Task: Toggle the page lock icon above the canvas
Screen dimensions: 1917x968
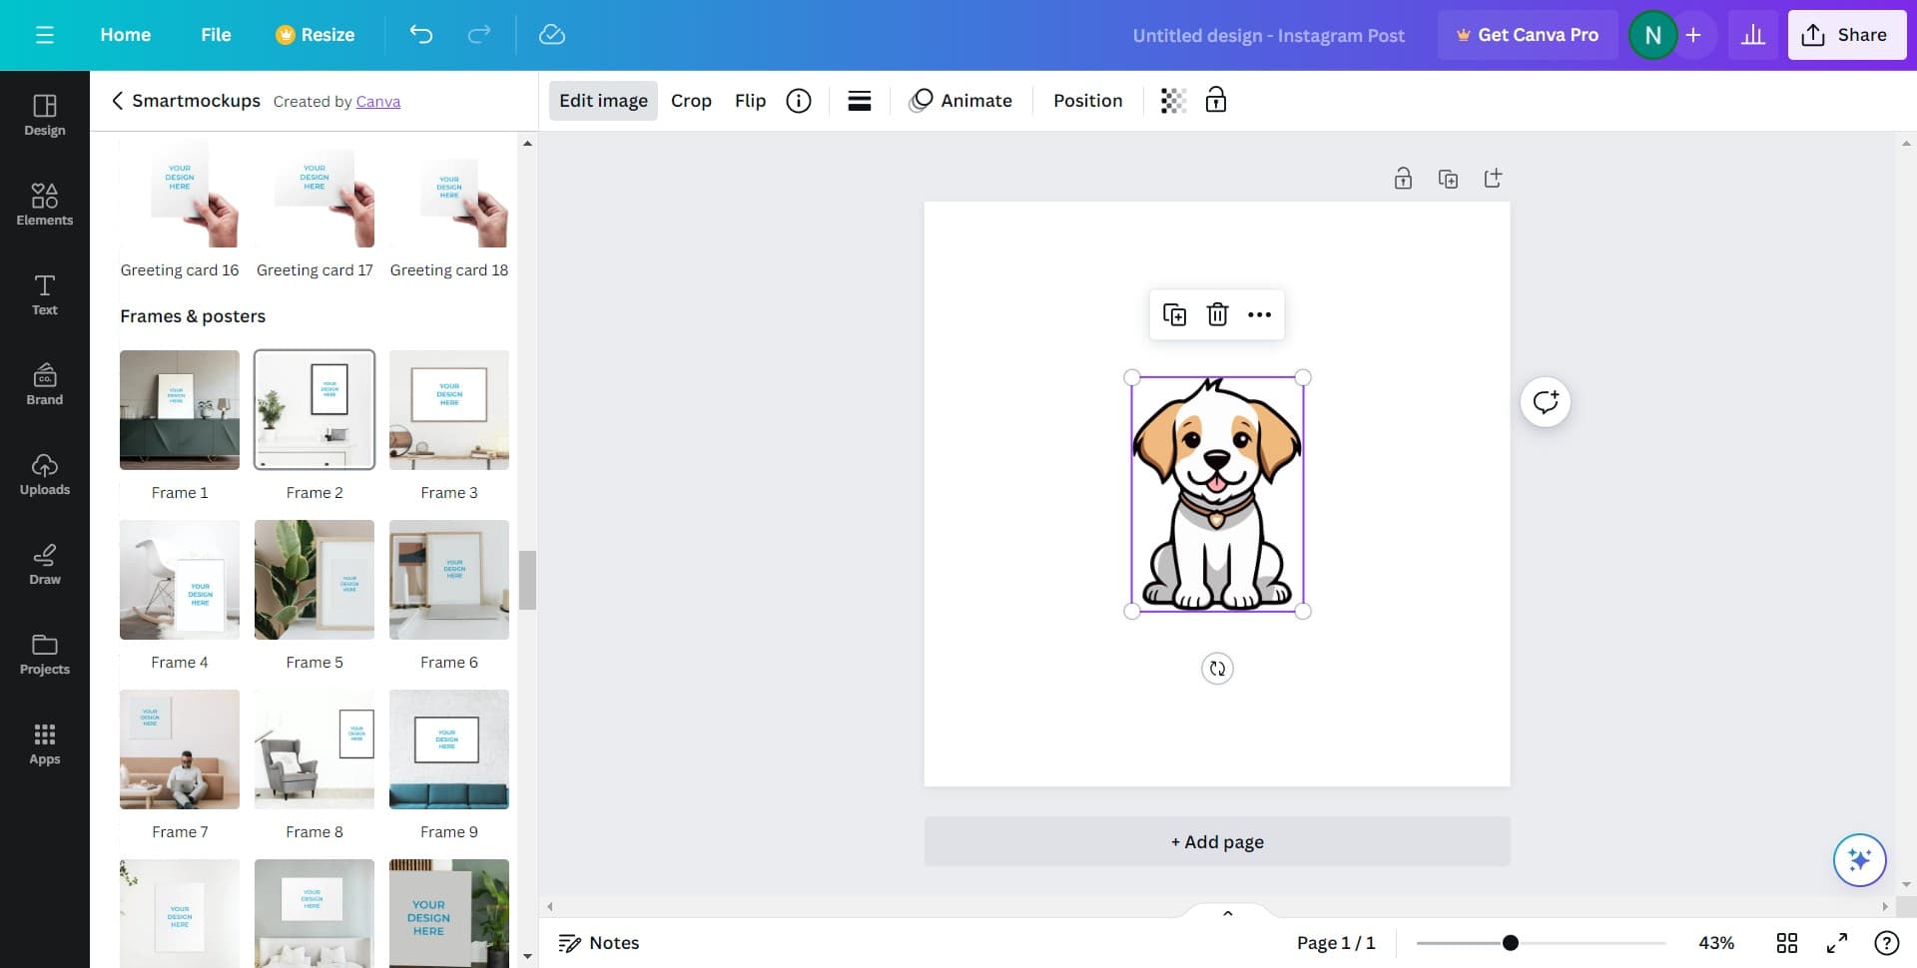Action: pyautogui.click(x=1403, y=179)
